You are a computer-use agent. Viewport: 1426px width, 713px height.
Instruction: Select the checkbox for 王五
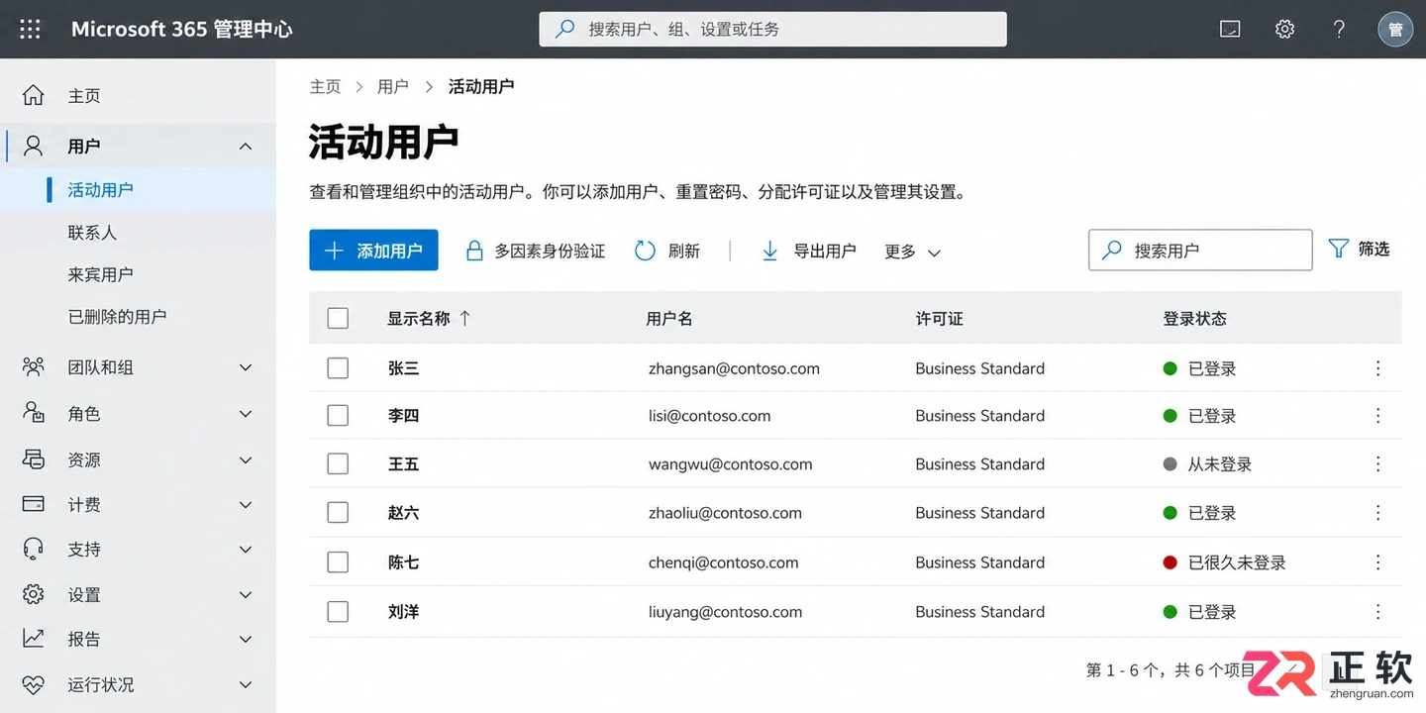pyautogui.click(x=338, y=463)
